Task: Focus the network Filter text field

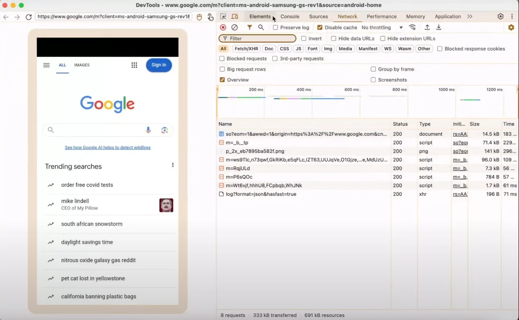Action: click(x=257, y=38)
